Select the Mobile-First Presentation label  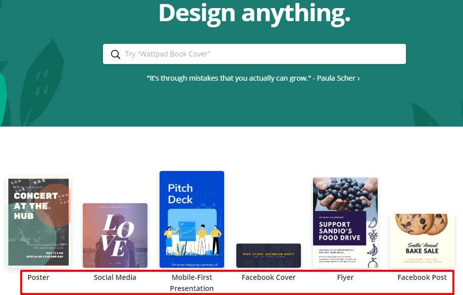coord(192,283)
